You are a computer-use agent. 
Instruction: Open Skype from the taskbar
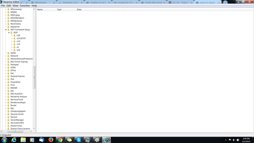coord(78,140)
